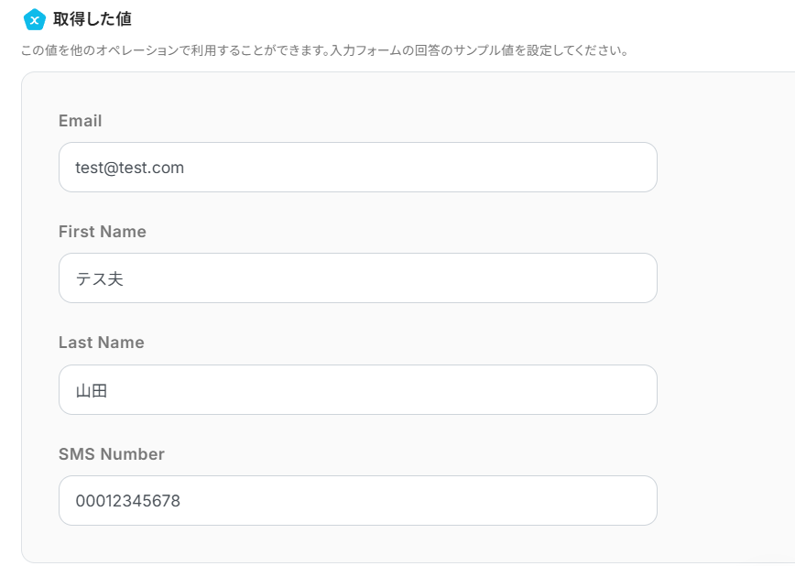The width and height of the screenshot is (795, 566).
Task: Click the blue pentagon icon beside 取得した値
Action: click(34, 19)
